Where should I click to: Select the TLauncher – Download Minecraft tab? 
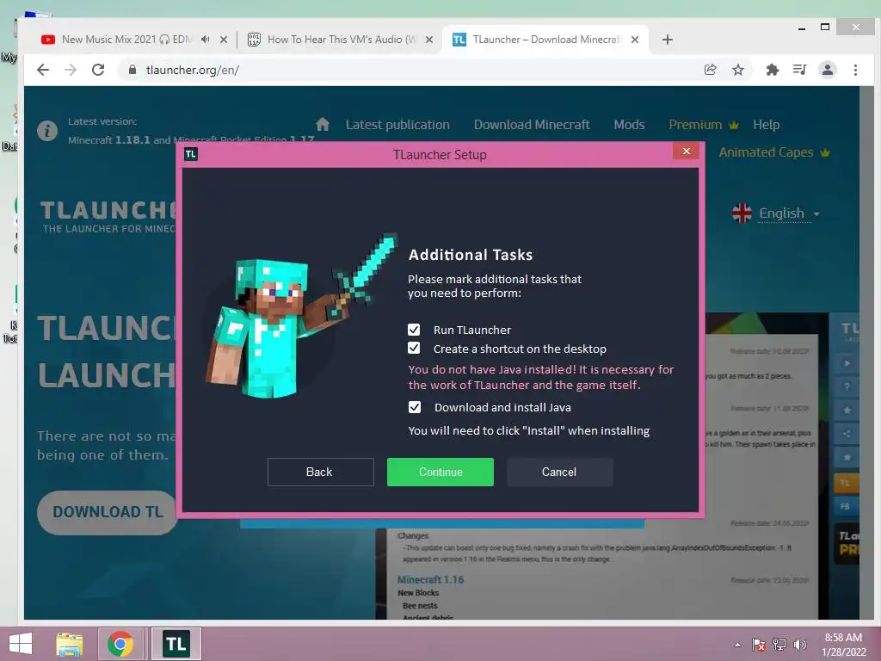click(x=546, y=40)
